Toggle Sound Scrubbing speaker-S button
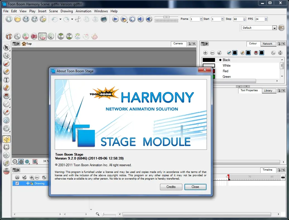Viewport: 289px width, 220px height. pos(149,19)
